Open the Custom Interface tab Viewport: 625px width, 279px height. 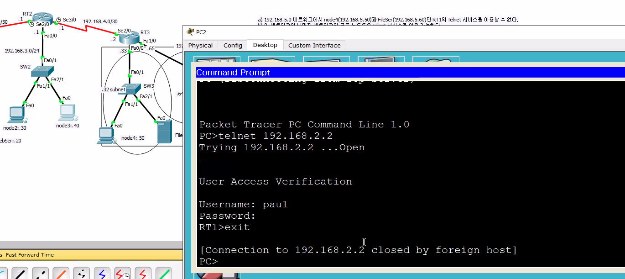point(314,45)
